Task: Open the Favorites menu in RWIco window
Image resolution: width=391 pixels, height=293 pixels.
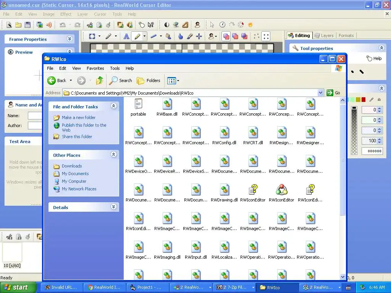Action: click(x=95, y=68)
